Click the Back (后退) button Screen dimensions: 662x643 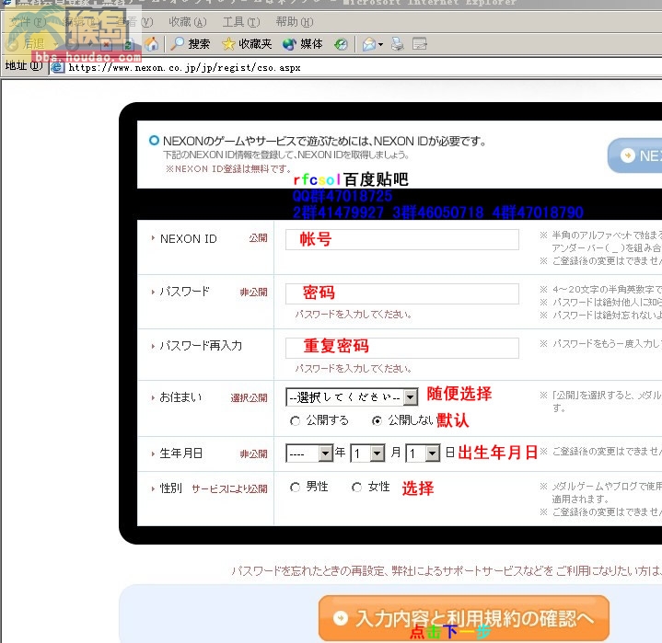[26, 44]
